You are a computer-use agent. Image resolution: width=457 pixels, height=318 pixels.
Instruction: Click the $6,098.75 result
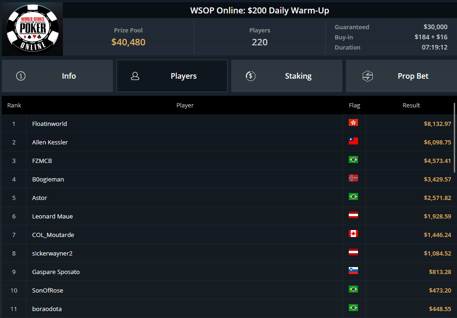click(x=438, y=143)
